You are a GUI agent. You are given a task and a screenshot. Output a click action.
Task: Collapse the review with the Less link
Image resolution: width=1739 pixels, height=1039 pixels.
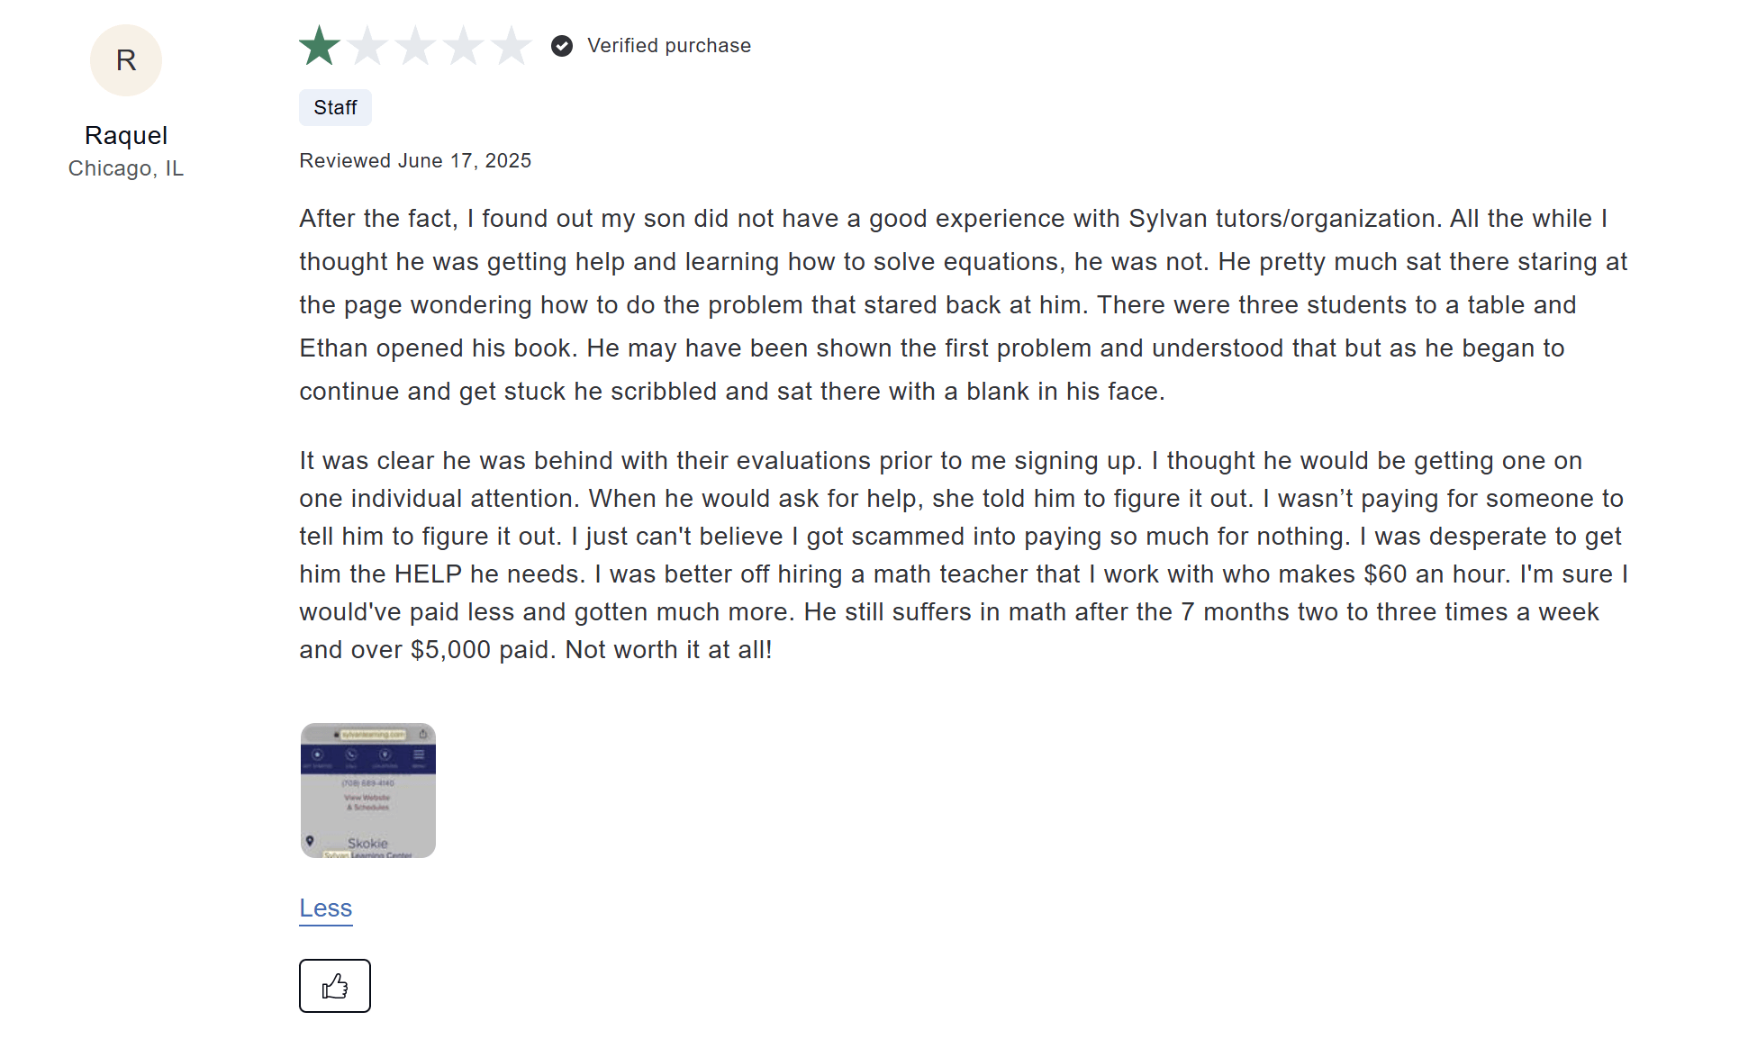pos(325,908)
